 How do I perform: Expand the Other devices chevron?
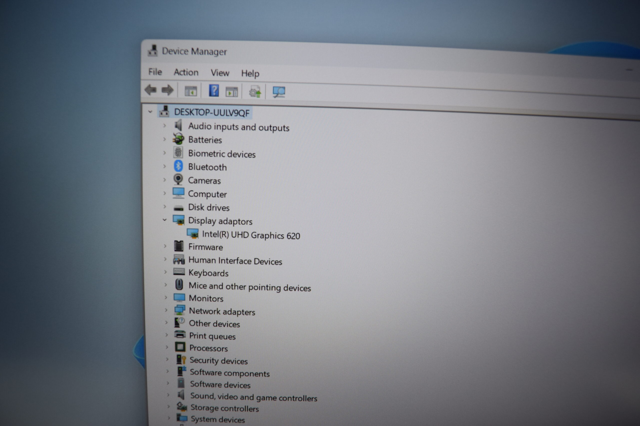pos(166,322)
